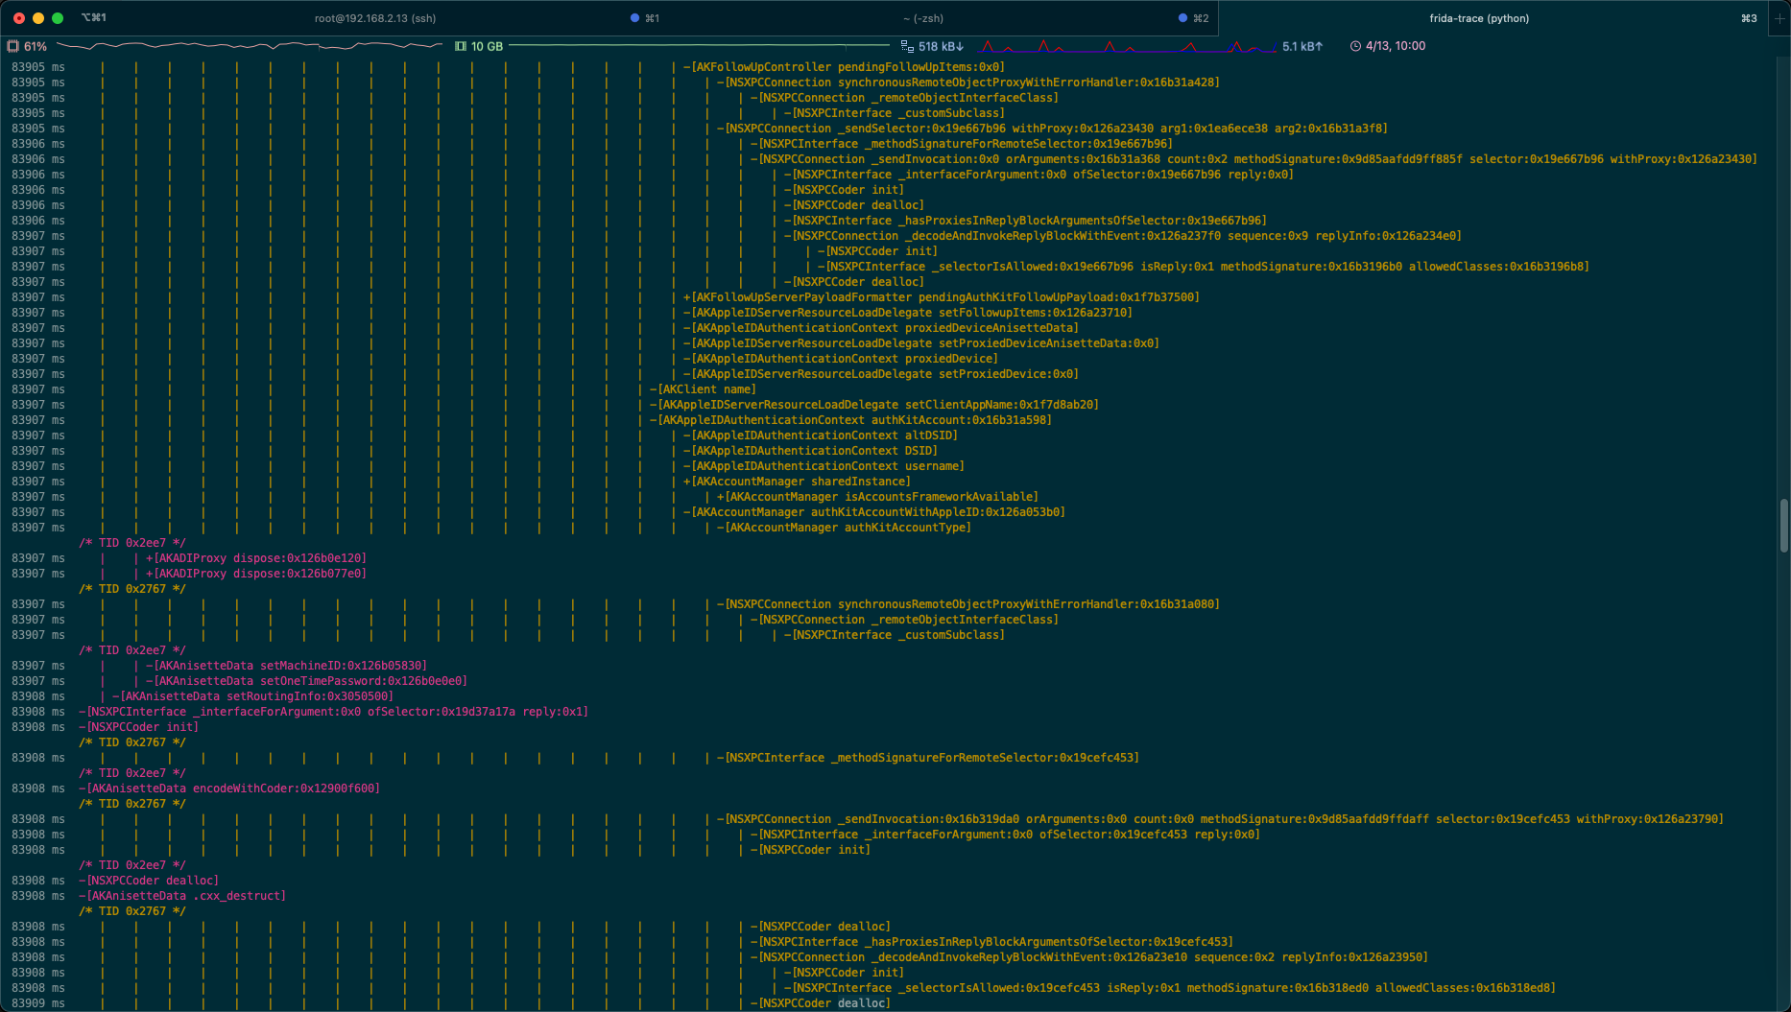Click the 5.1 kB upload value
Viewport: 1791px width, 1012px height.
click(x=1302, y=46)
